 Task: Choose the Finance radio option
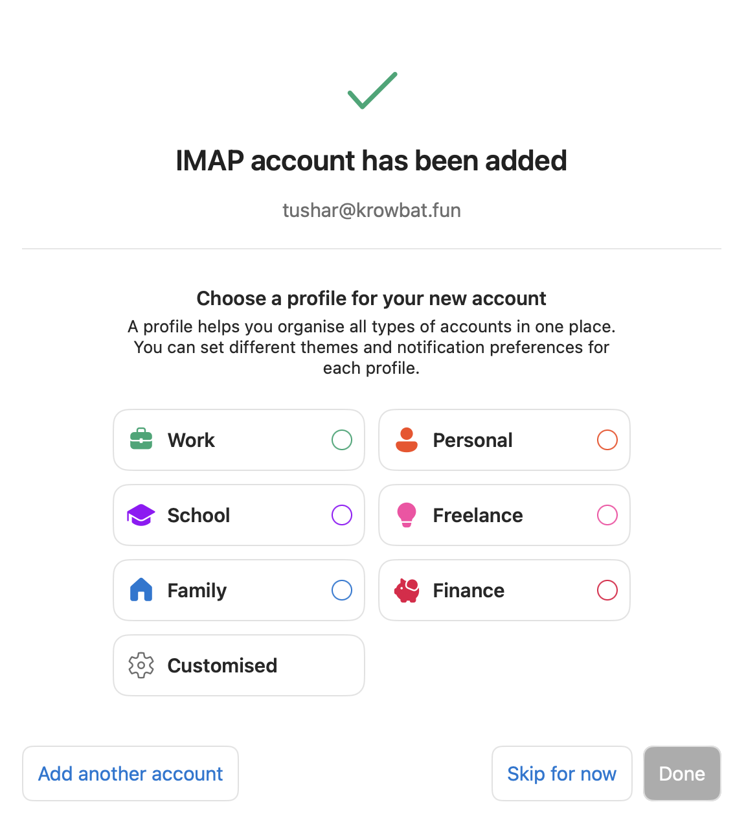click(607, 590)
